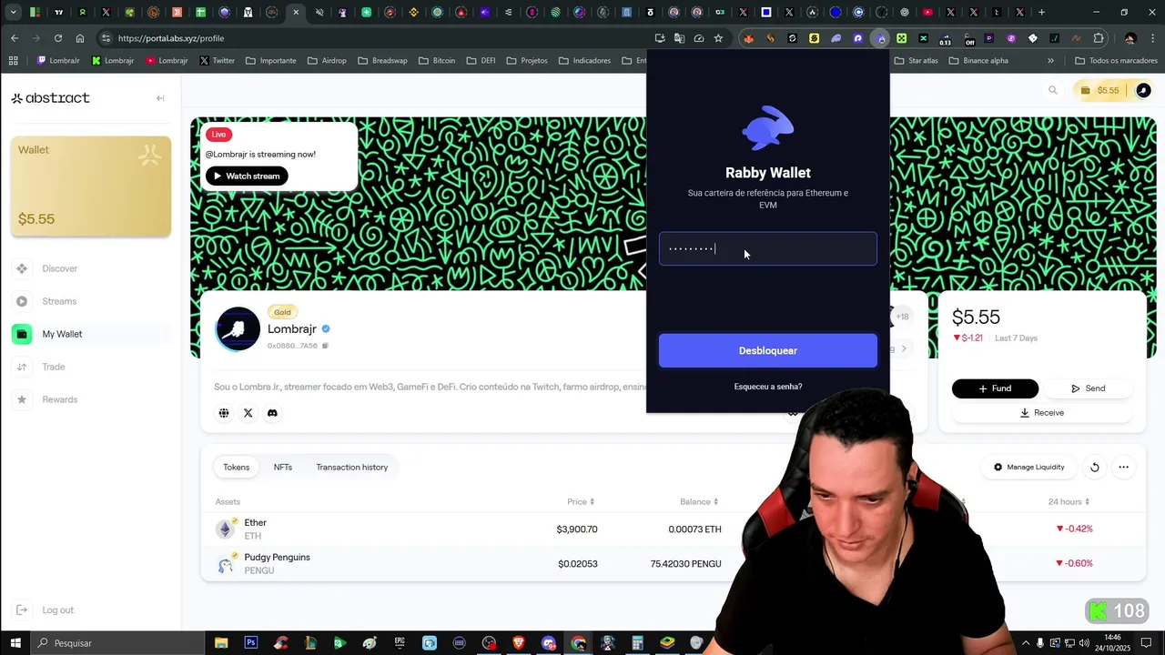Viewport: 1165px width, 655px height.
Task: Click the Fund button
Action: point(995,388)
